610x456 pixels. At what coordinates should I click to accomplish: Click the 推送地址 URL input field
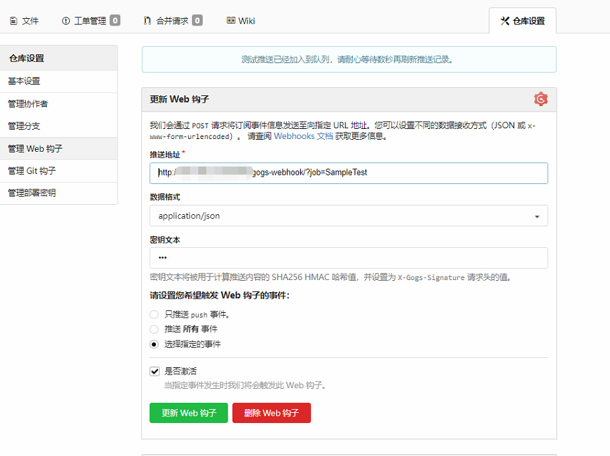[348, 173]
